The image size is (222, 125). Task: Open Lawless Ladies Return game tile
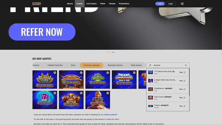click(71, 79)
